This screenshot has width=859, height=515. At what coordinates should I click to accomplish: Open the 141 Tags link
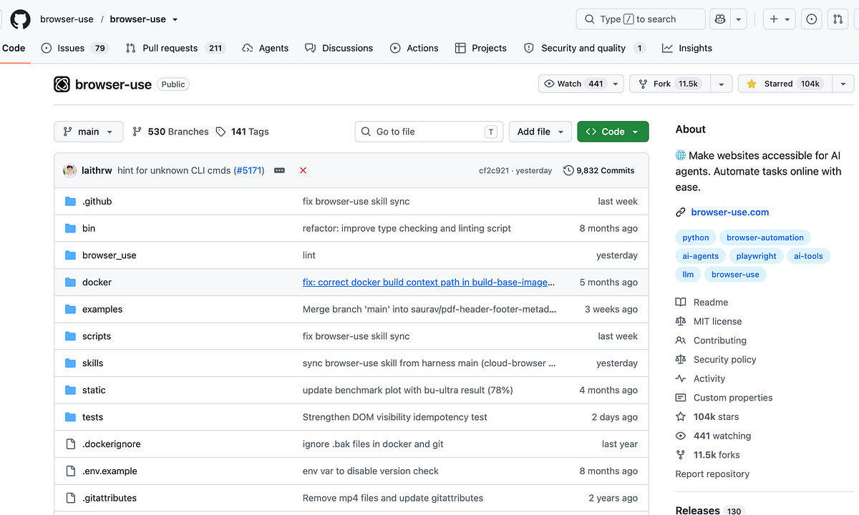tap(243, 132)
